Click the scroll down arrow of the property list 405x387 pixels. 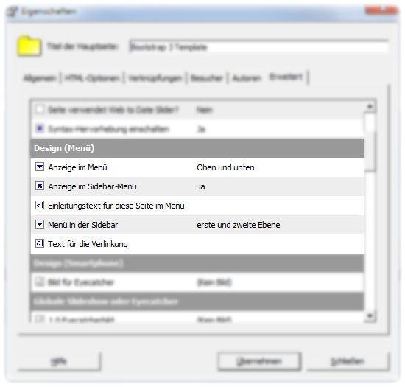coord(370,316)
